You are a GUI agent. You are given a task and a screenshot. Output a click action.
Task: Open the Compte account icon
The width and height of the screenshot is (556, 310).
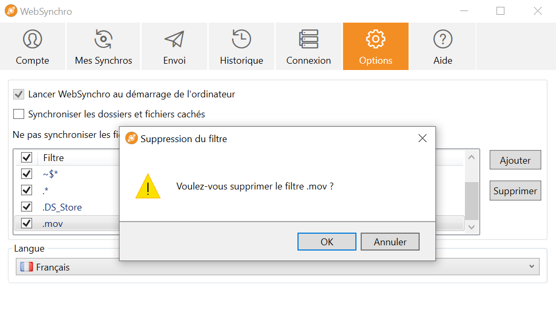[32, 39]
